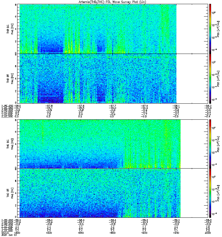Click the Y_LE_SSE value -2.3
Viewport: 222px width, 237px height.
pos(208,114)
